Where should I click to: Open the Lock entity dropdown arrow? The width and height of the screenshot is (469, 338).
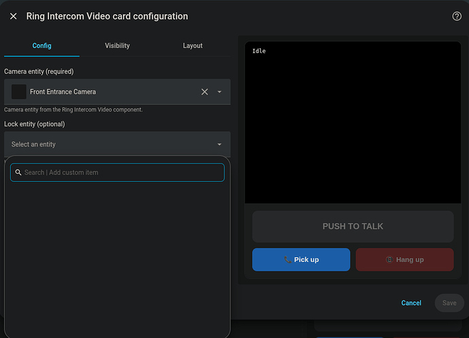(x=220, y=144)
